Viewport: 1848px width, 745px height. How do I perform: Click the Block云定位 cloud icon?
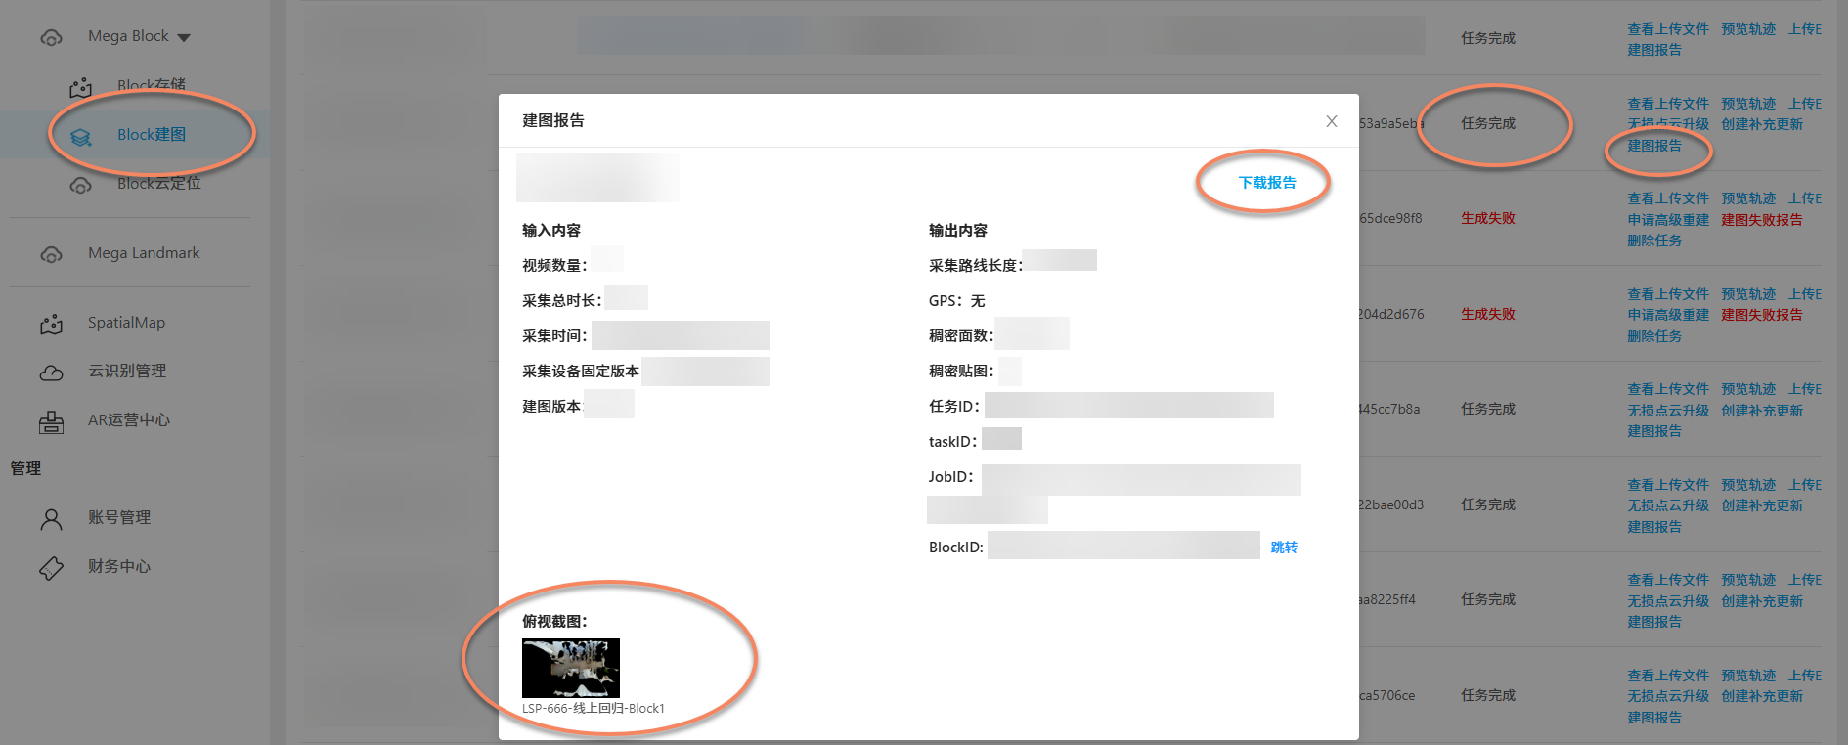pyautogui.click(x=80, y=185)
